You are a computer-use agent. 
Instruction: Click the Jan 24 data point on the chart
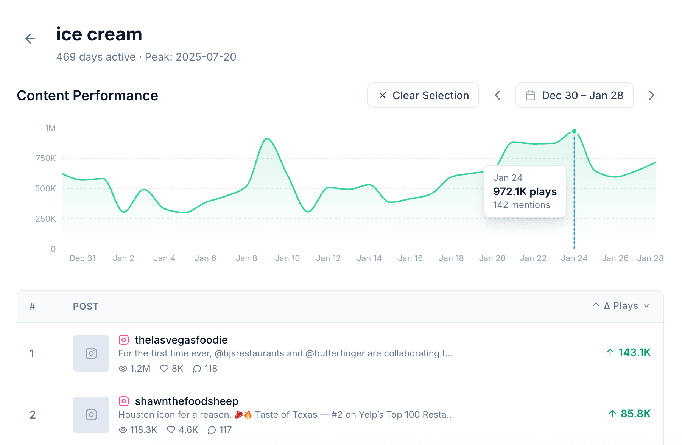(x=574, y=131)
